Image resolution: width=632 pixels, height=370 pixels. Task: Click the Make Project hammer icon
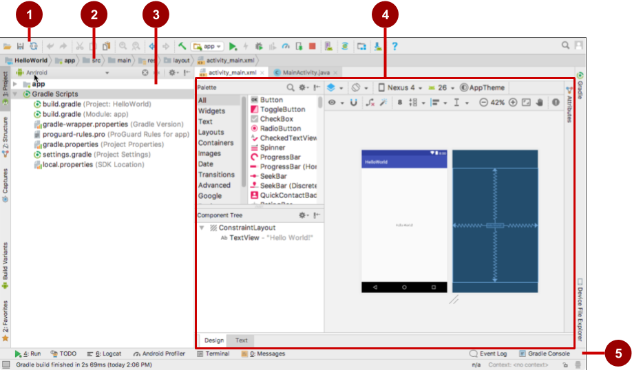[x=182, y=46]
